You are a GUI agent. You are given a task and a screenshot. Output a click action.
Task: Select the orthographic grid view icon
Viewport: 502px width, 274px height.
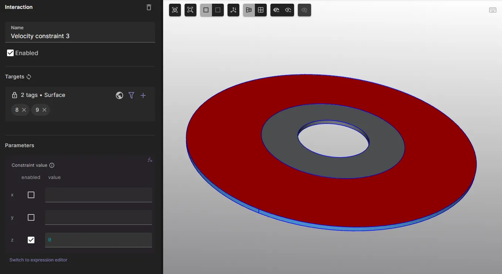[261, 10]
